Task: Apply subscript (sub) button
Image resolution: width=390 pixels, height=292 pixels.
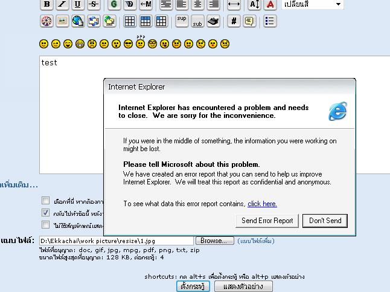Action: click(x=197, y=21)
